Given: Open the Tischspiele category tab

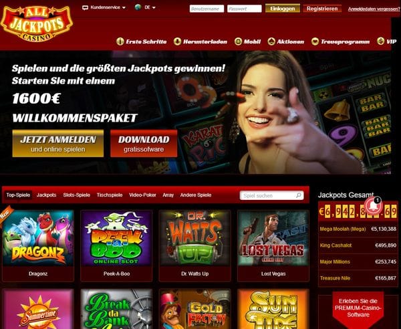Looking at the screenshot, I should (110, 195).
